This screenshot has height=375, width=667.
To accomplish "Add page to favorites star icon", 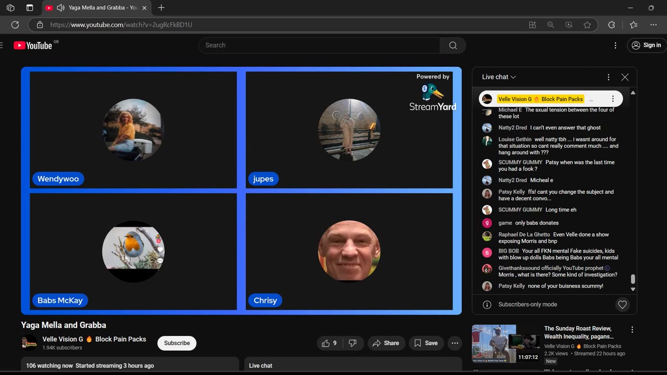I will pos(587,24).
